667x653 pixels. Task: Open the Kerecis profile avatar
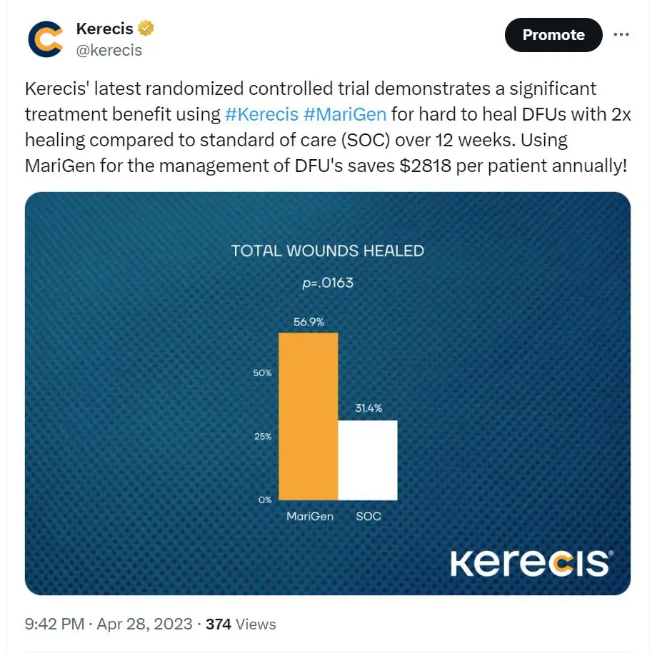click(x=46, y=39)
